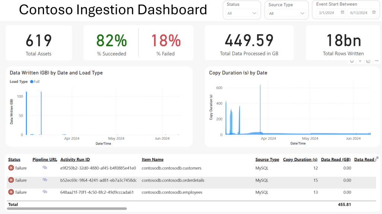Open the Source Type filter dropdown
382x214 pixels.
tap(286, 13)
